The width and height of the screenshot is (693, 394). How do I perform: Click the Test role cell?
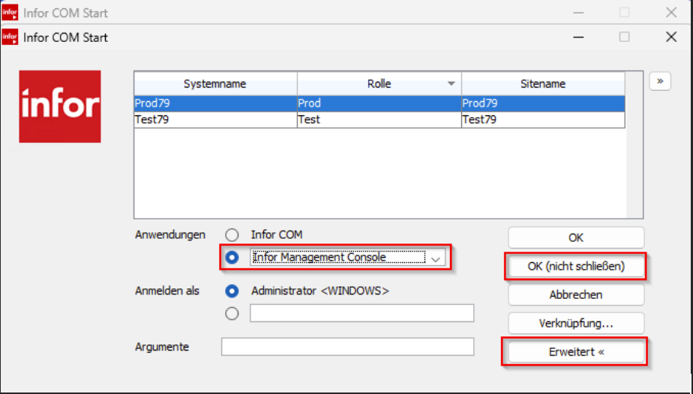click(x=379, y=120)
